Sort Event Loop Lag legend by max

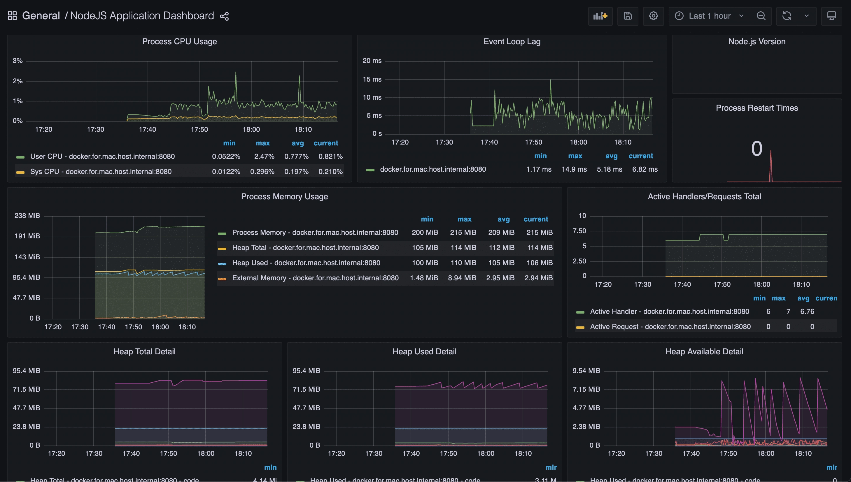click(575, 156)
